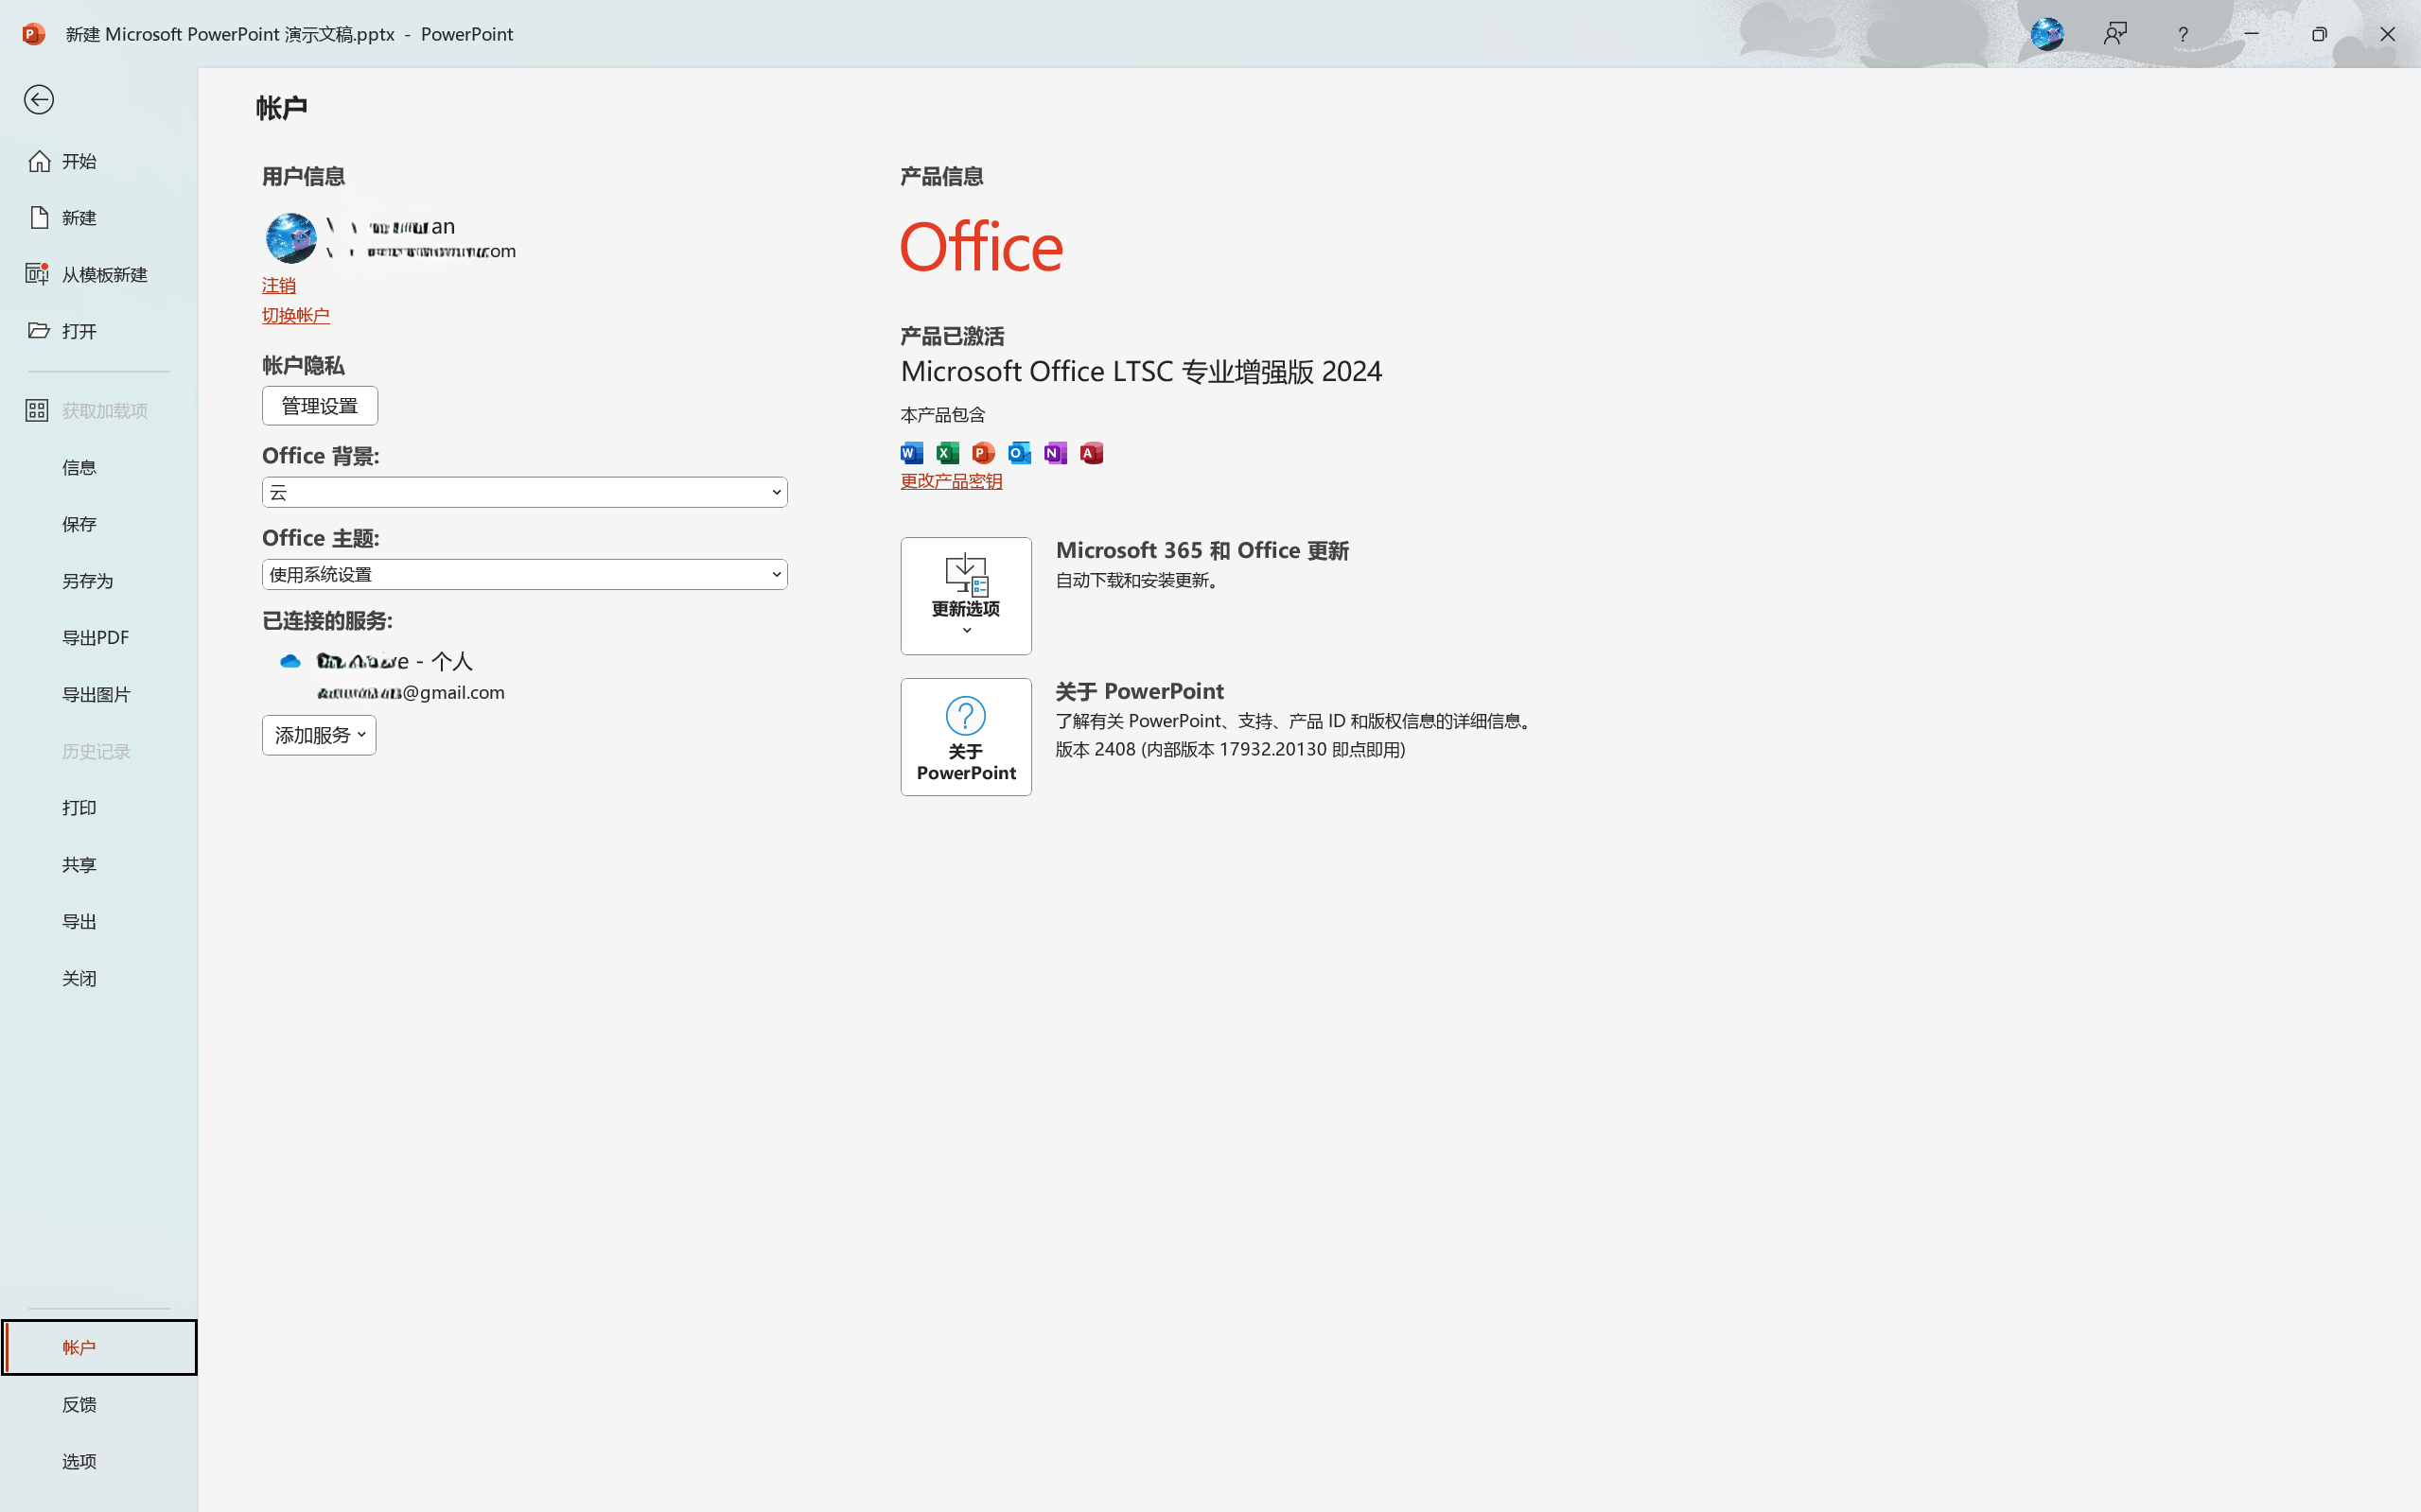Open the Info (信息) page
Viewport: 2421px width, 1512px height.
coord(98,467)
